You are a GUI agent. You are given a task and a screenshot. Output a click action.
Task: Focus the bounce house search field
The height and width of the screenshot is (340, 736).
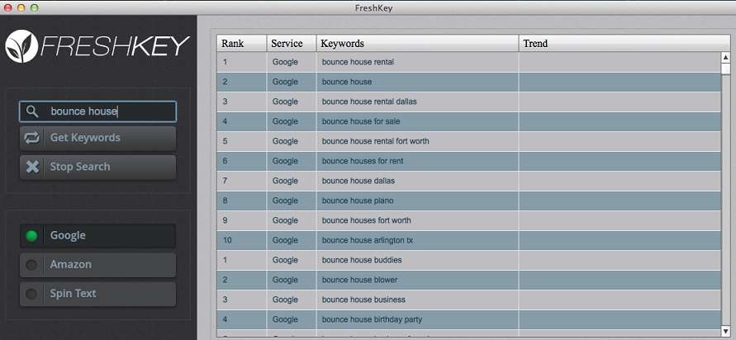(x=97, y=111)
